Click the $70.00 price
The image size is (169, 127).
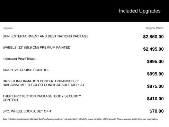157,111
